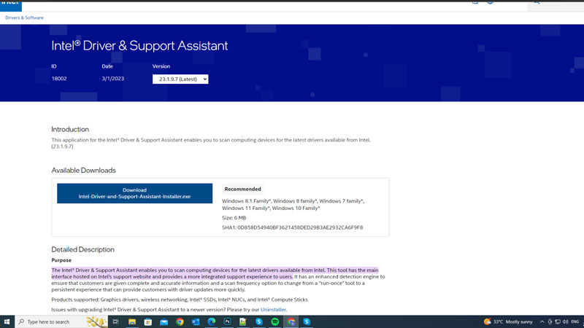This screenshot has height=328, width=584.
Task: Open the Skype icon right of the active Chrome
Action: tap(307, 321)
